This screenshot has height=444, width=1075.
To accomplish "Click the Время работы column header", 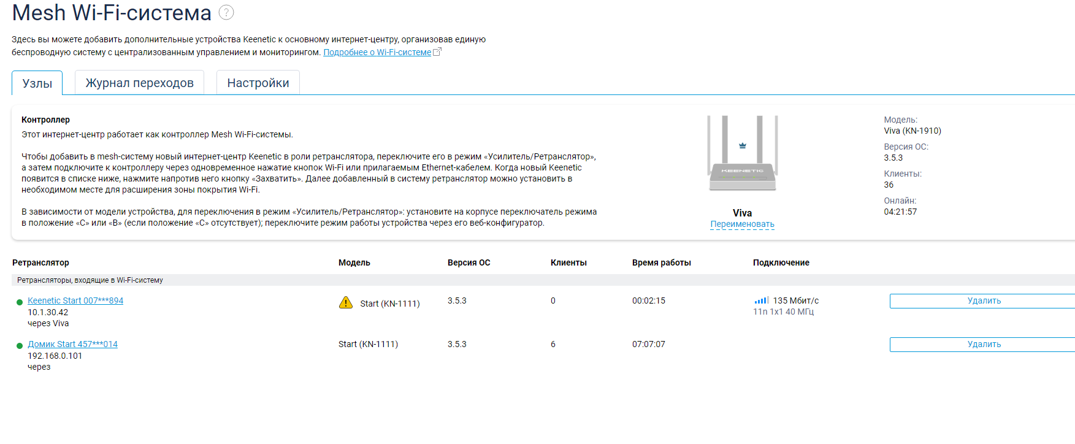I will click(x=662, y=262).
